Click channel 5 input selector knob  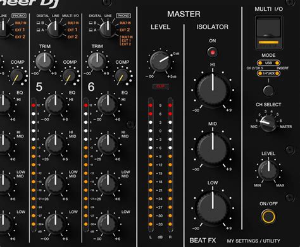point(55,30)
